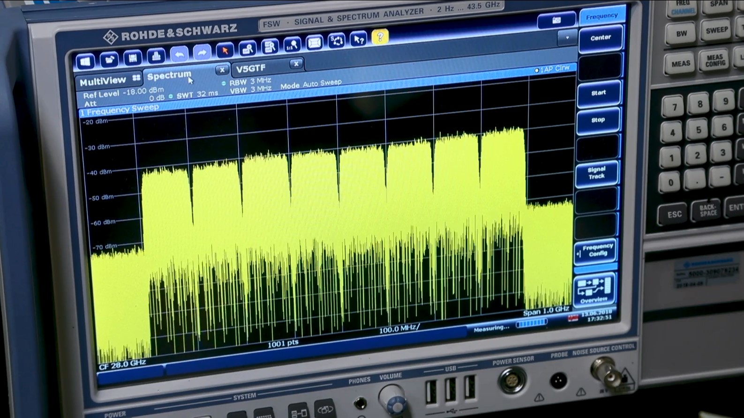This screenshot has width=744, height=418.
Task: Click the SWT 32 ms setting
Action: 197,95
